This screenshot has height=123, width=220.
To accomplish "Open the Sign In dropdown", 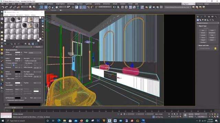I will click(188, 4).
